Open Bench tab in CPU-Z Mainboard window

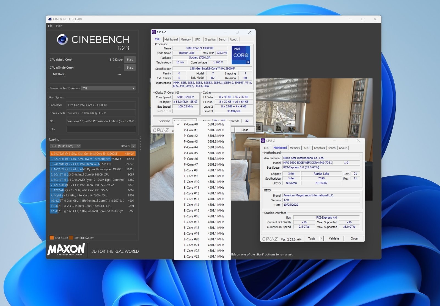tap(332, 148)
